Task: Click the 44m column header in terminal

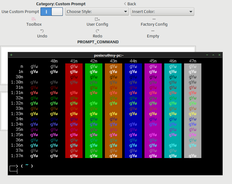Action: [x=133, y=61]
